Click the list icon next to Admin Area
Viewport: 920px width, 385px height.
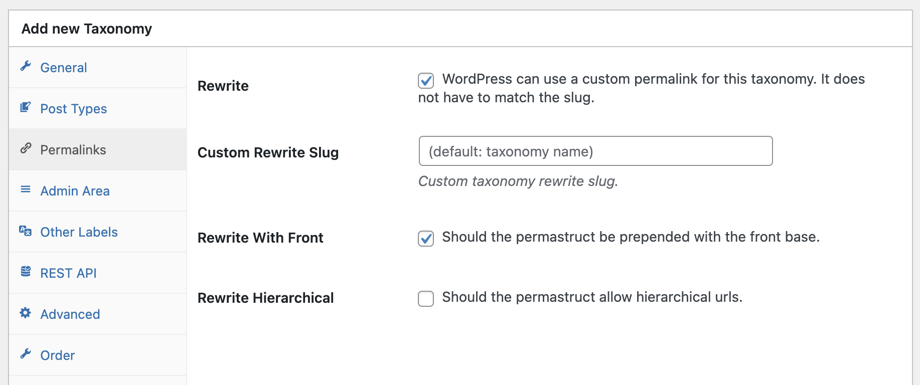point(26,190)
